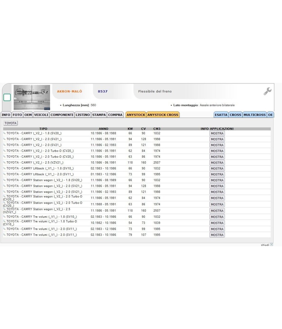
Task: Click the KW column header
Action: click(x=130, y=128)
